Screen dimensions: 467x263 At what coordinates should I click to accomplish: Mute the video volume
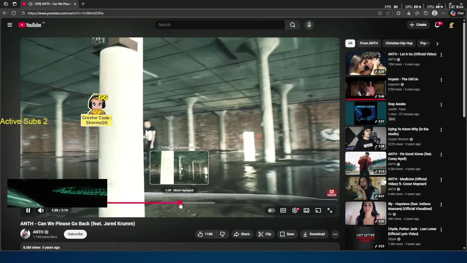coord(41,210)
